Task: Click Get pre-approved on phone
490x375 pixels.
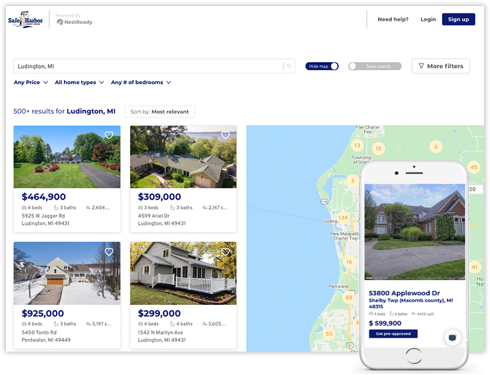Action: pyautogui.click(x=393, y=334)
